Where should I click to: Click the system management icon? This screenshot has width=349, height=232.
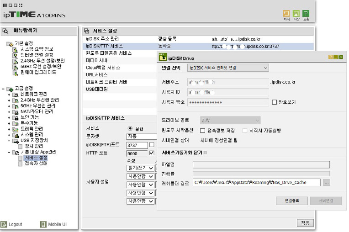pyautogui.click(x=16, y=135)
